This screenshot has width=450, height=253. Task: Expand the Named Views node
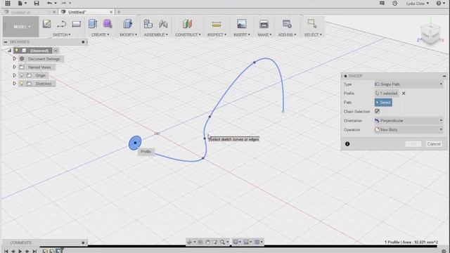pos(14,67)
